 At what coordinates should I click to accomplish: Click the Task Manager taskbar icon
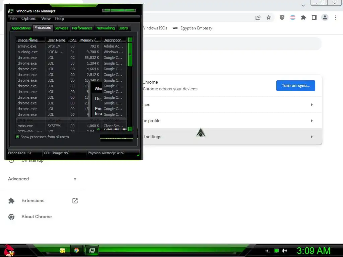click(92, 250)
